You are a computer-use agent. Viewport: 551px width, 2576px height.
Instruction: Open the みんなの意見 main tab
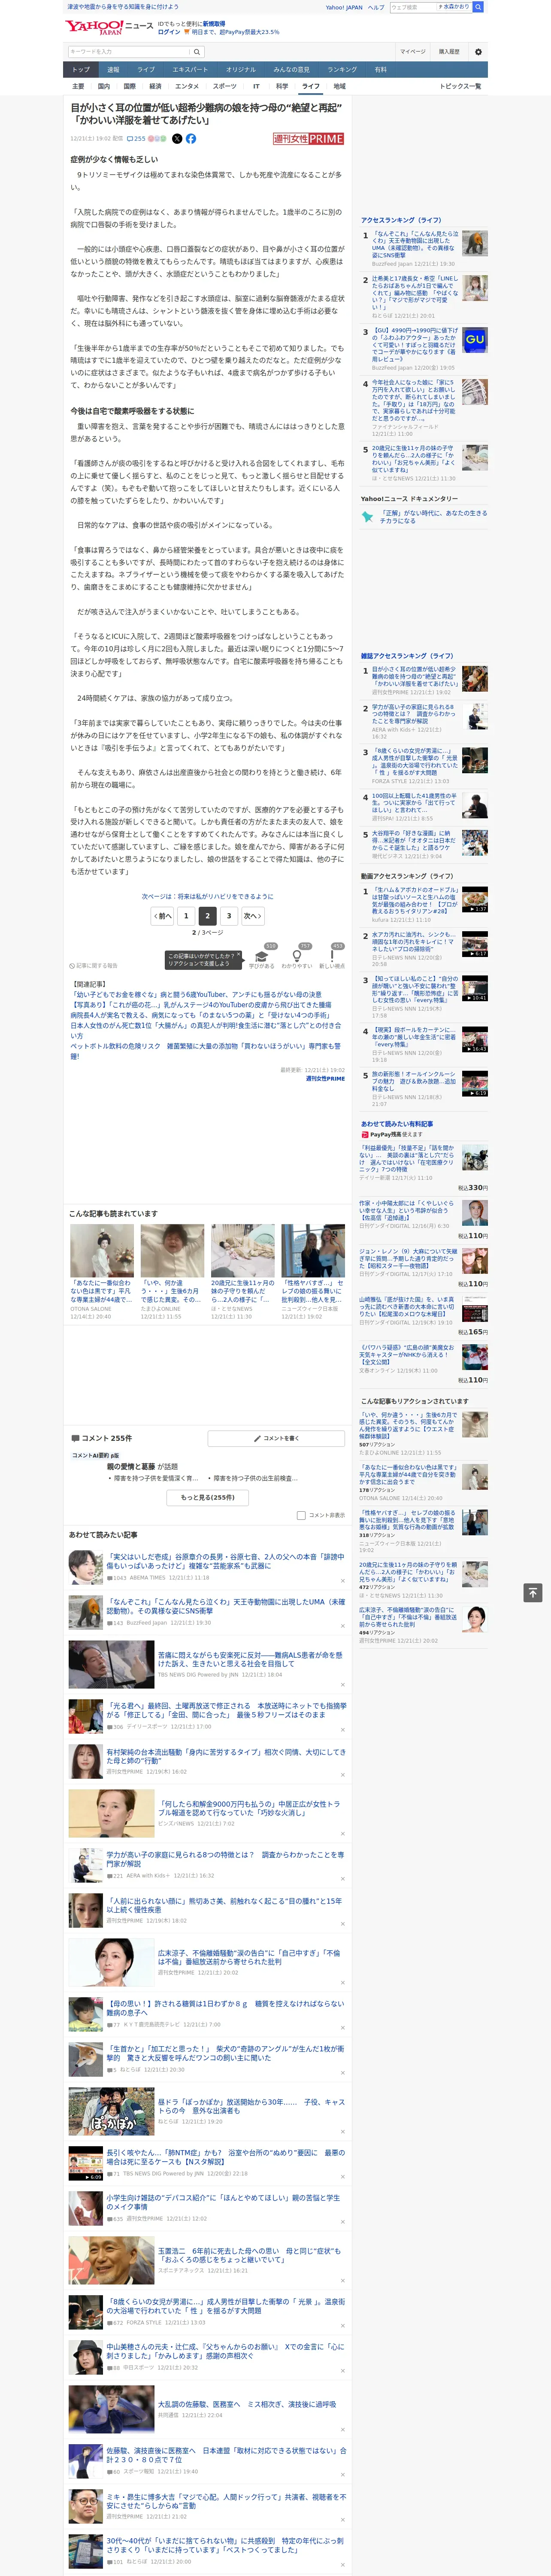292,70
